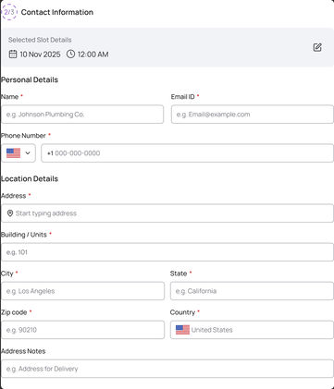Click the calendar icon beside 10 Nov 2025
This screenshot has width=334, height=389.
(13, 55)
